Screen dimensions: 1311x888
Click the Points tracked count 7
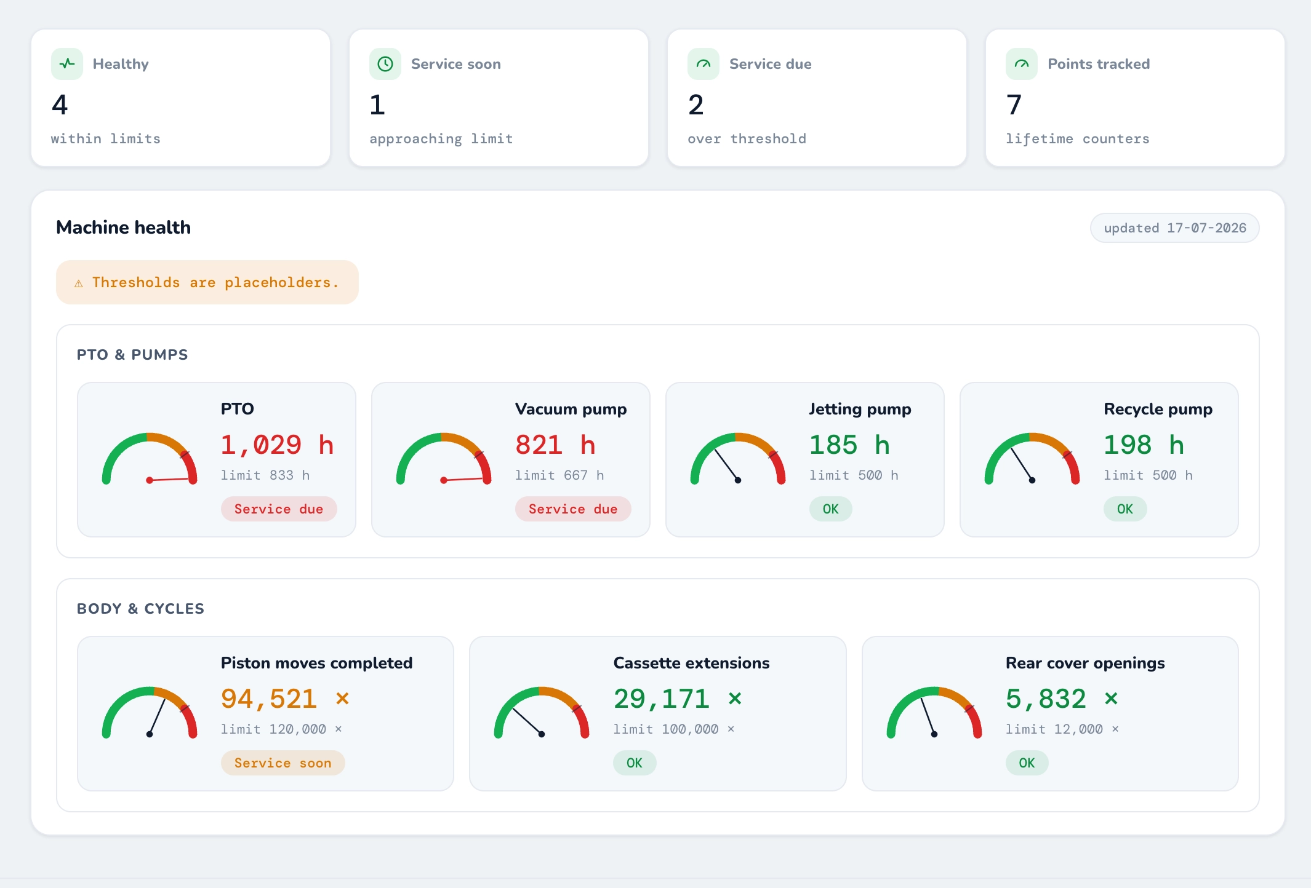[1014, 105]
